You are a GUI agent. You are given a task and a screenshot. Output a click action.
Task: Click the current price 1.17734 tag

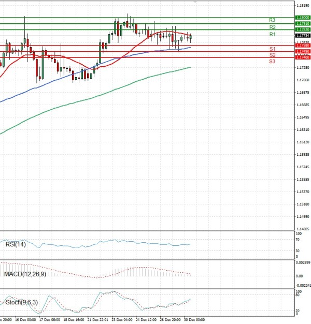click(x=302, y=36)
